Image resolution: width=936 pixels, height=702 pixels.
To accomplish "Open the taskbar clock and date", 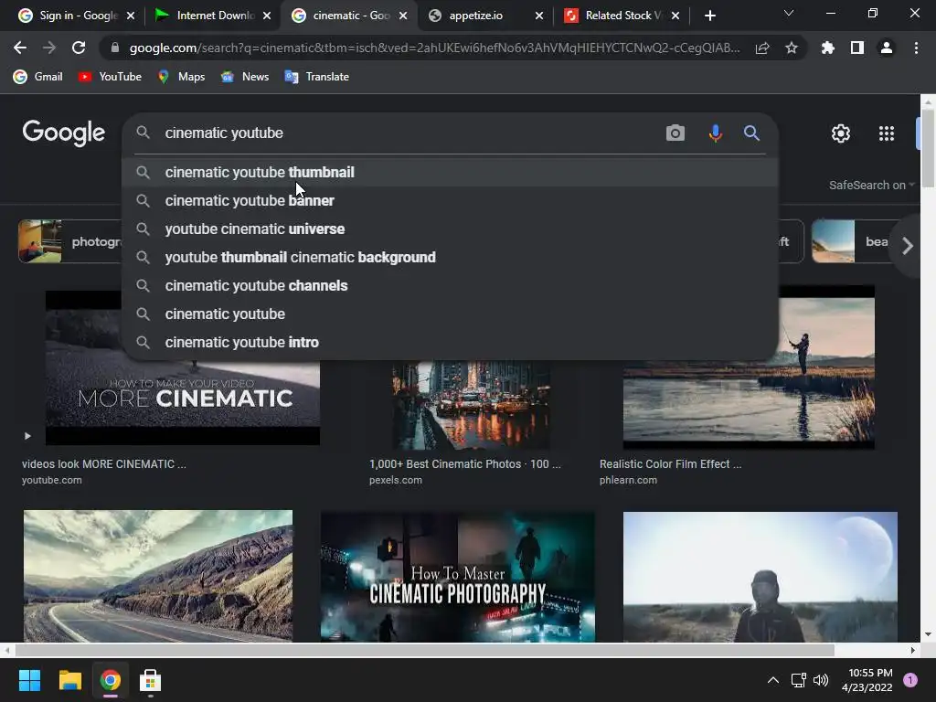I will pyautogui.click(x=867, y=680).
